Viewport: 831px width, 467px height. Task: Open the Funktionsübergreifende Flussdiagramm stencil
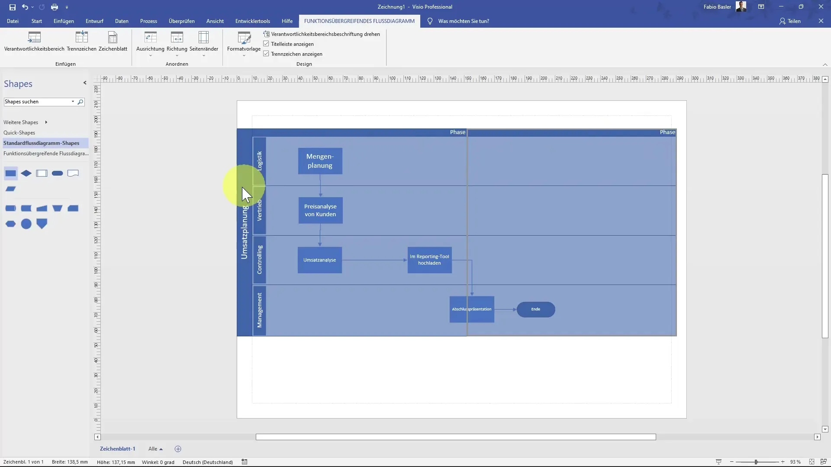click(x=46, y=154)
